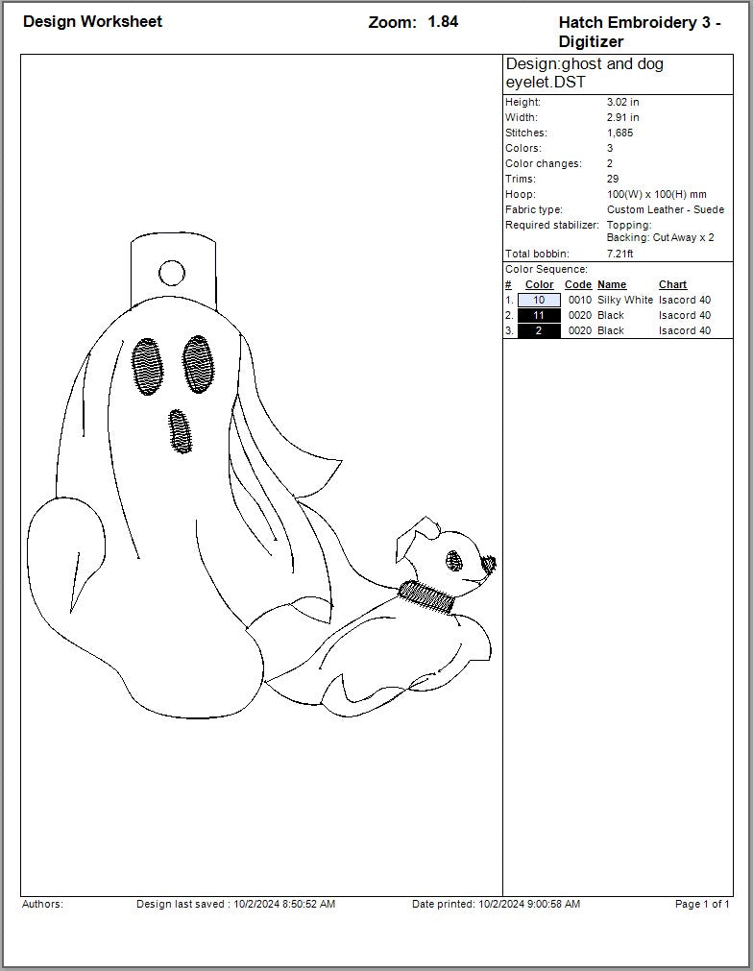
Task: Click the Page 1 of 1 footer text
Action: coord(702,904)
